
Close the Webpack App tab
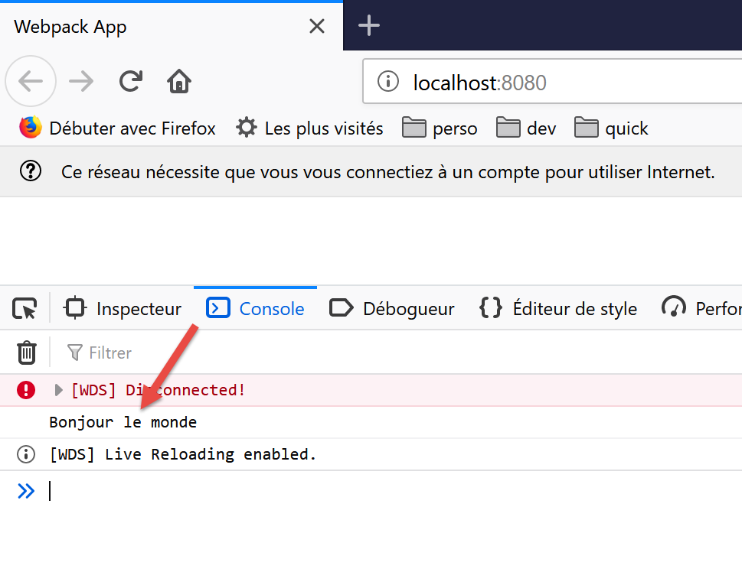[x=316, y=27]
